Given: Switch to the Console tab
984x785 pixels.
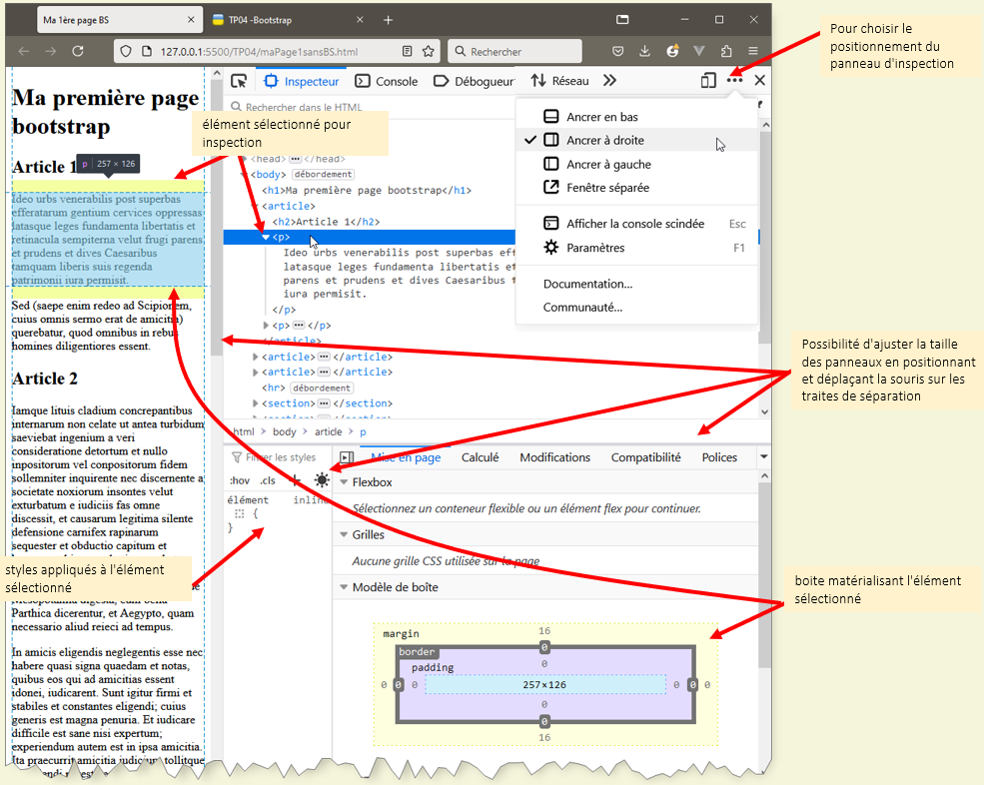Looking at the screenshot, I should tap(387, 81).
